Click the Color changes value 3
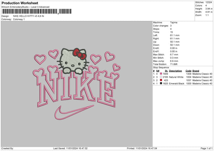The width and height of the screenshot is (214, 151). tap(171, 26)
